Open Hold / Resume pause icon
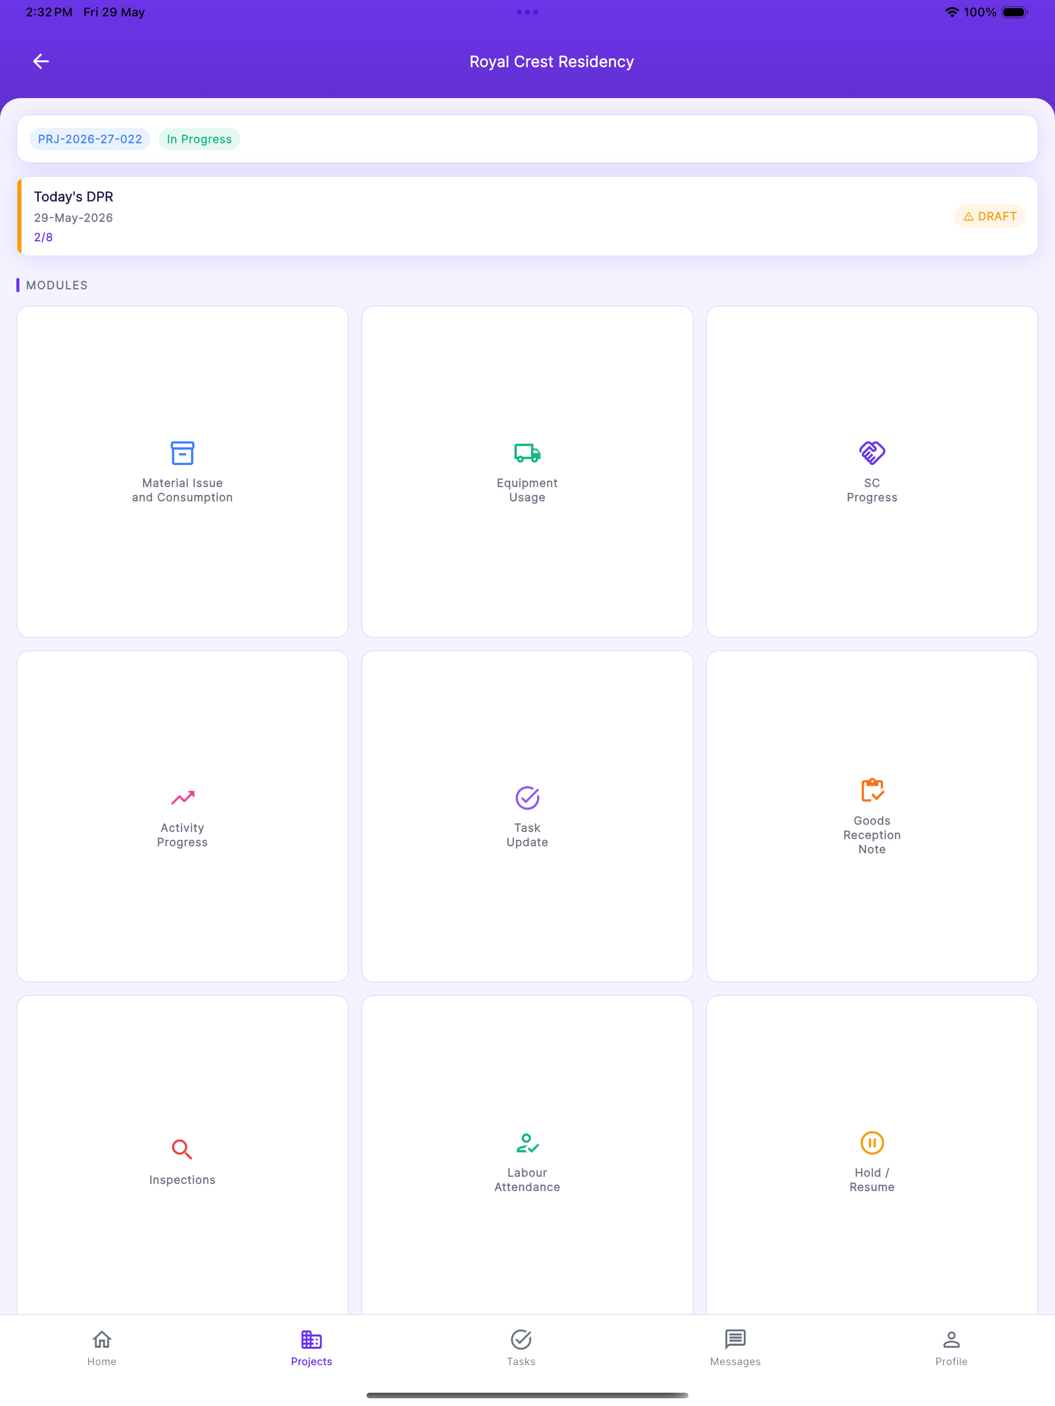Image resolution: width=1055 pixels, height=1406 pixels. click(872, 1143)
